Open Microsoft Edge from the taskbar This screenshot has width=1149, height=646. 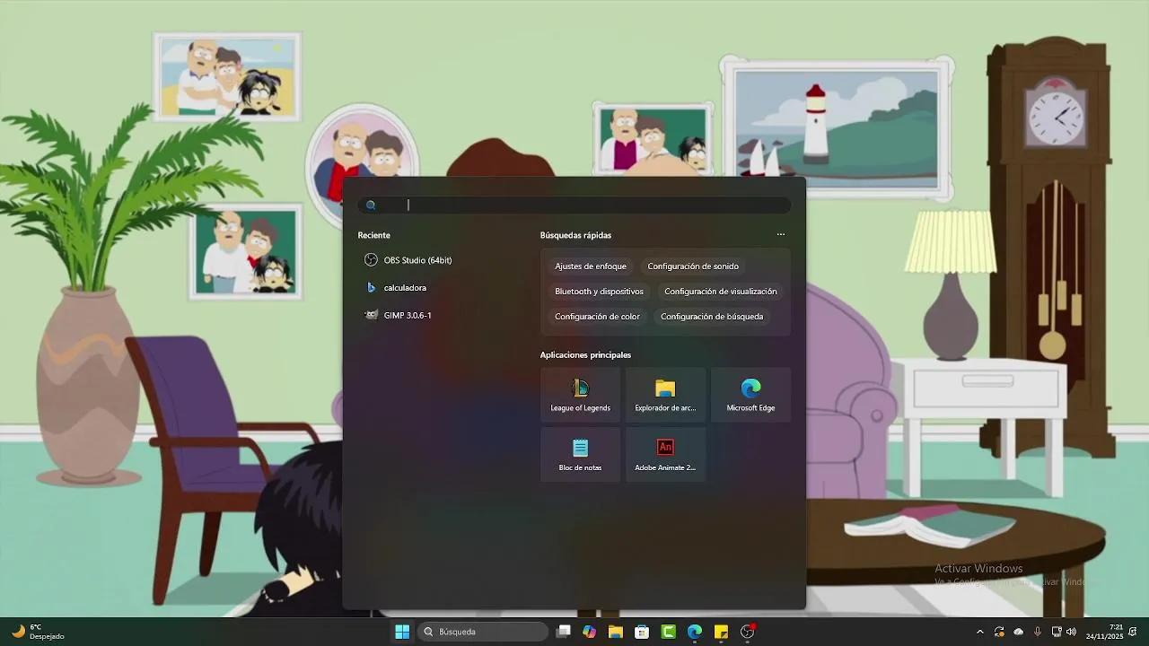point(695,632)
